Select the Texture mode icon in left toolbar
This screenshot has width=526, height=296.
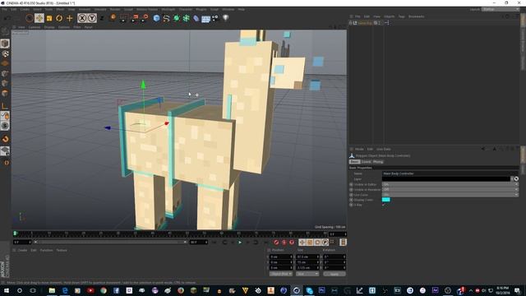click(5, 53)
